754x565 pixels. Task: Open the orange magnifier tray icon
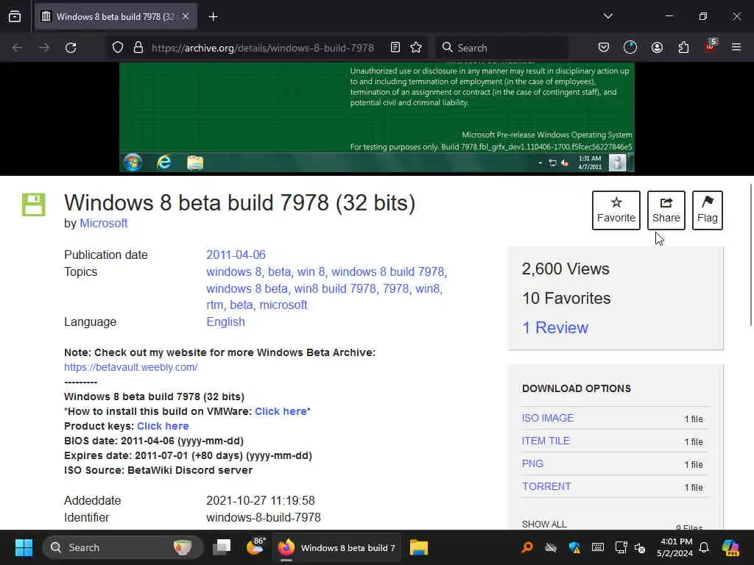tap(527, 547)
